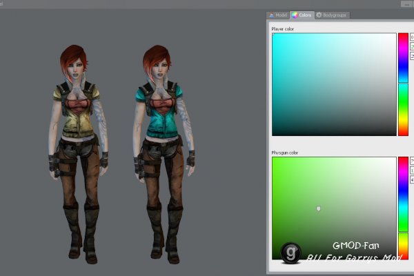
Task: Open the Bodygroups tab
Action: [x=332, y=15]
